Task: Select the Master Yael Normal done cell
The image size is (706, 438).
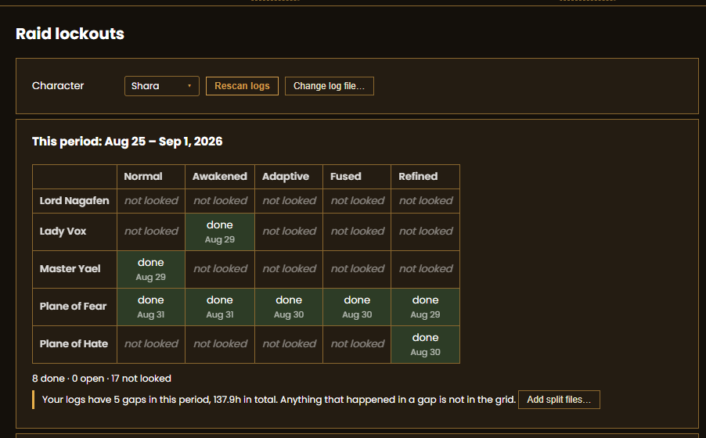Action: point(151,269)
